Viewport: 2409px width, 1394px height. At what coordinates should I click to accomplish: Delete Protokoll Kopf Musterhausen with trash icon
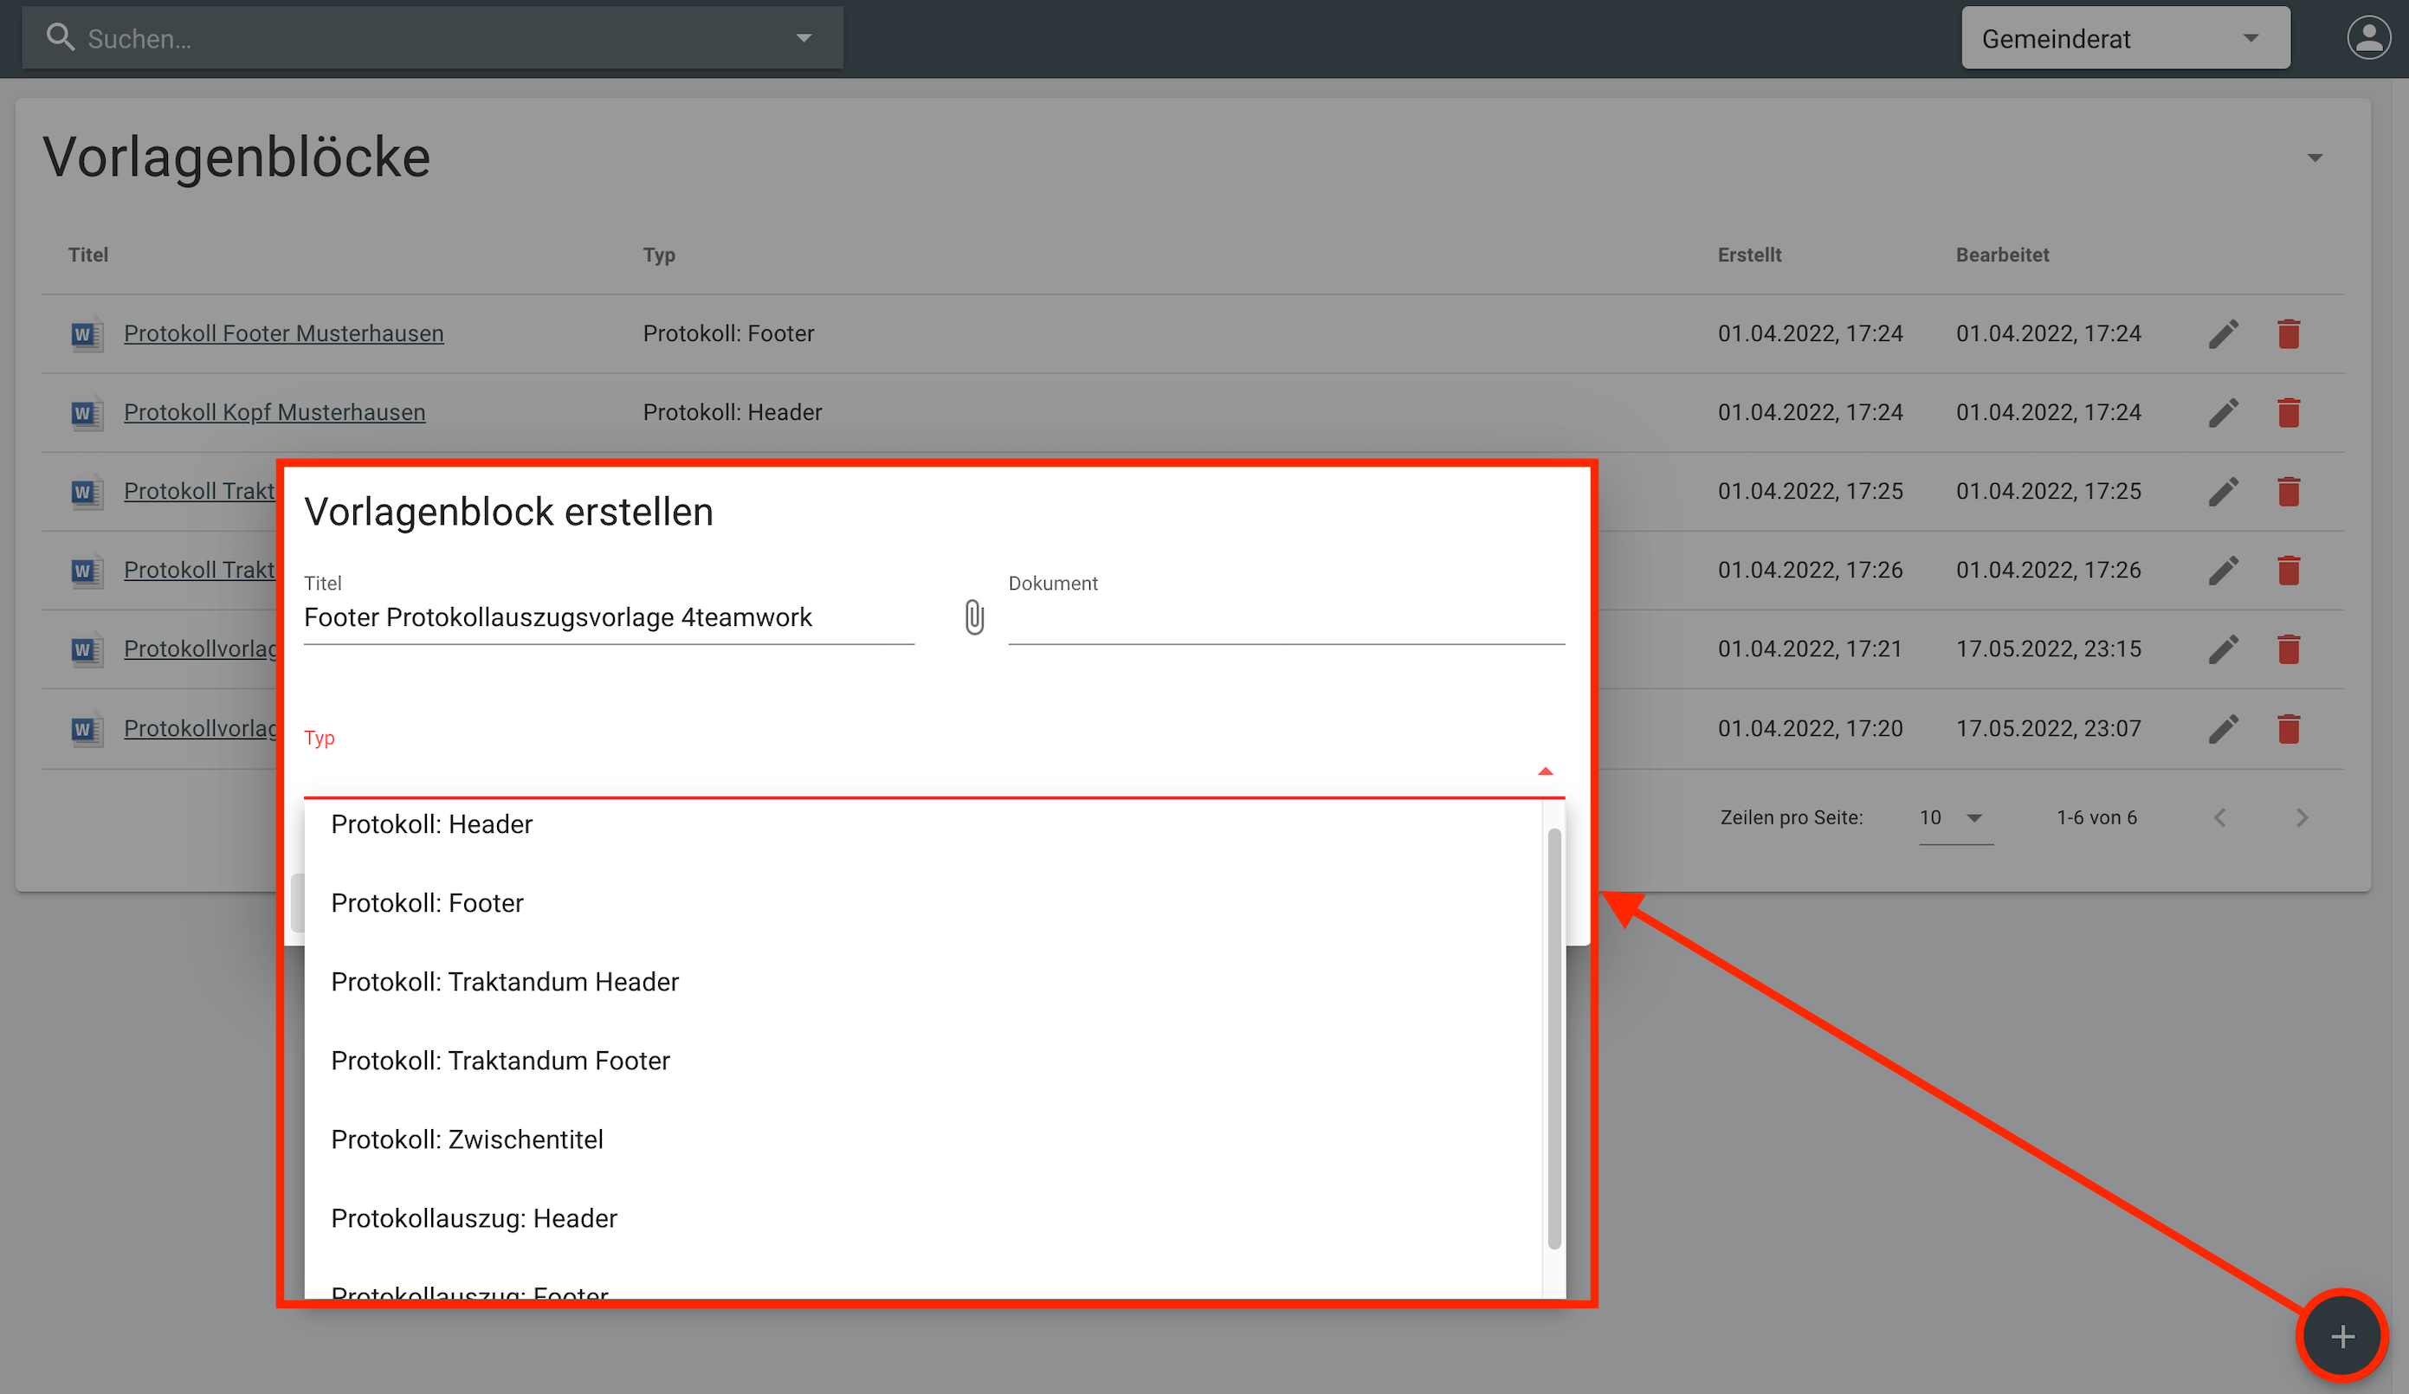(x=2288, y=413)
